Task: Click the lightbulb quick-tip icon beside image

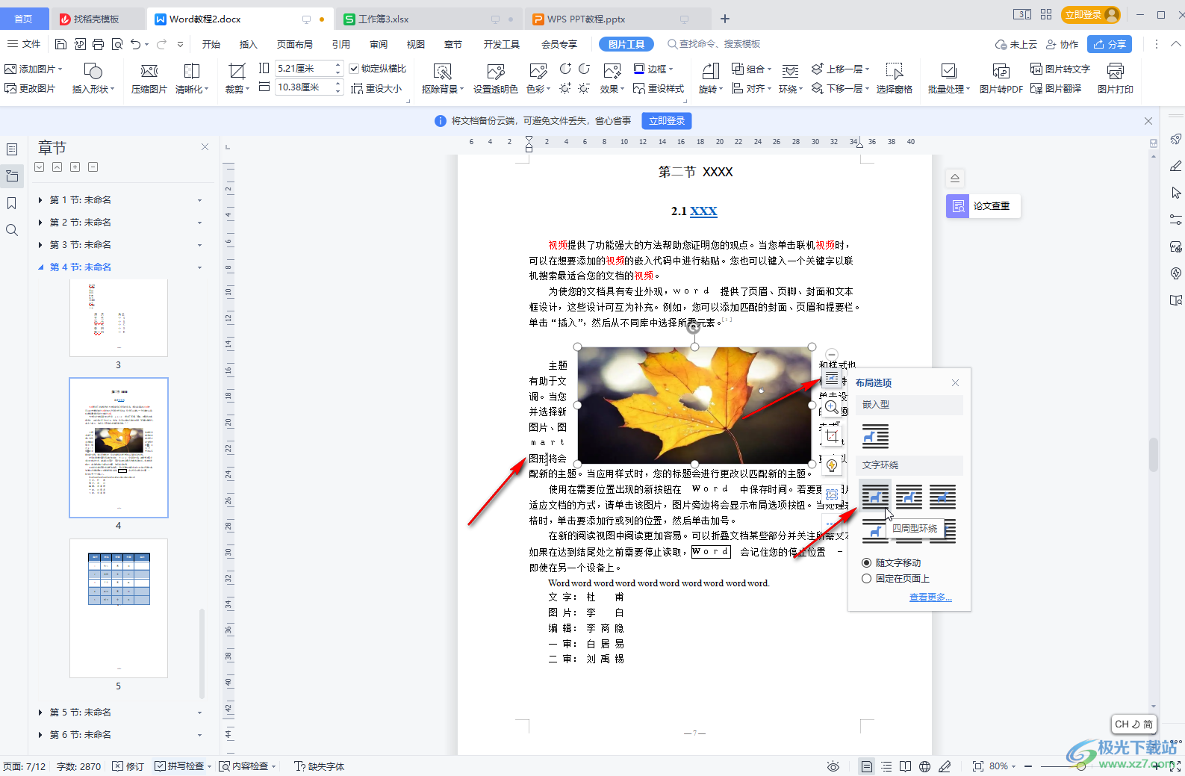Action: tap(832, 465)
